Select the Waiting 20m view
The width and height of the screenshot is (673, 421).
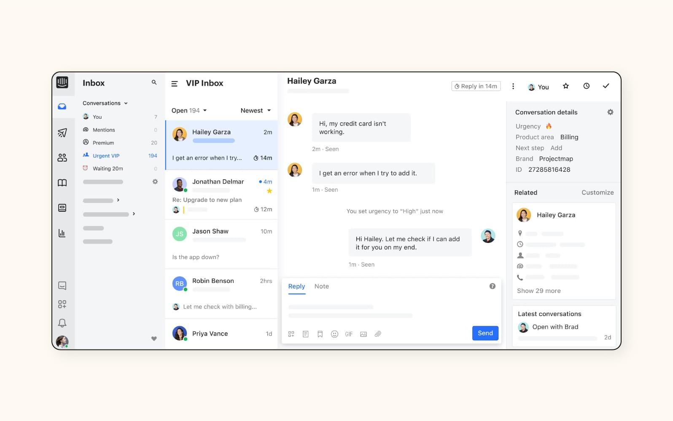[120, 168]
